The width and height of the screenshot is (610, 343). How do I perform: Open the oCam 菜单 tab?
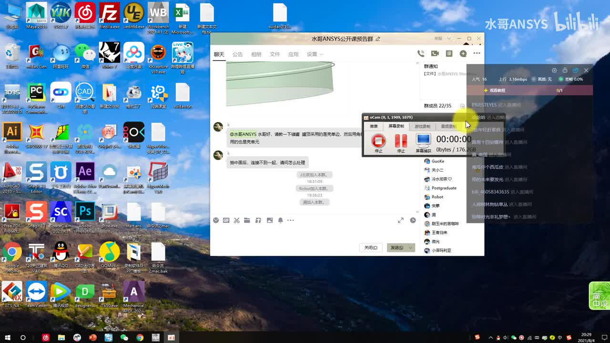tap(374, 126)
